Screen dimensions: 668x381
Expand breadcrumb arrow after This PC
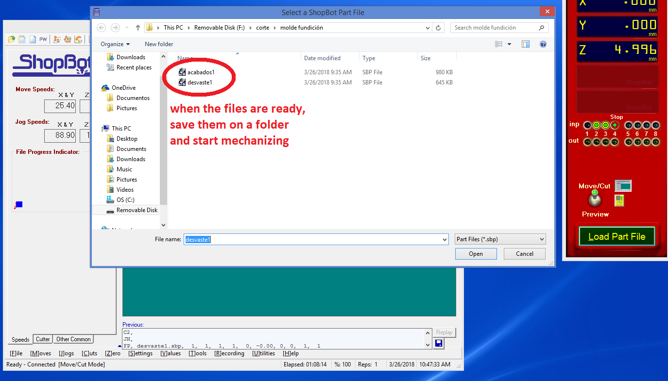coord(189,28)
